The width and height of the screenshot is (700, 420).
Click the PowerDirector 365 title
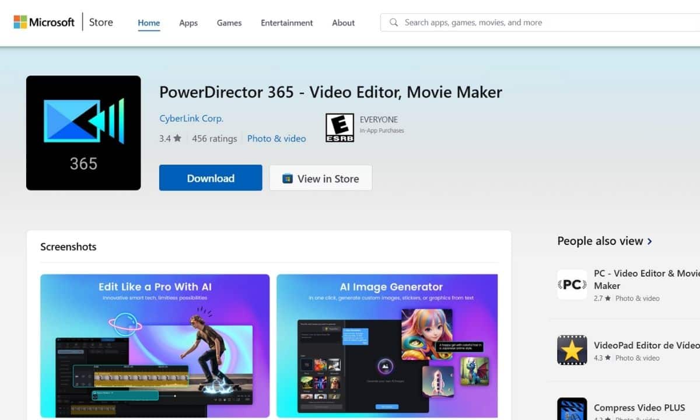[x=331, y=92]
